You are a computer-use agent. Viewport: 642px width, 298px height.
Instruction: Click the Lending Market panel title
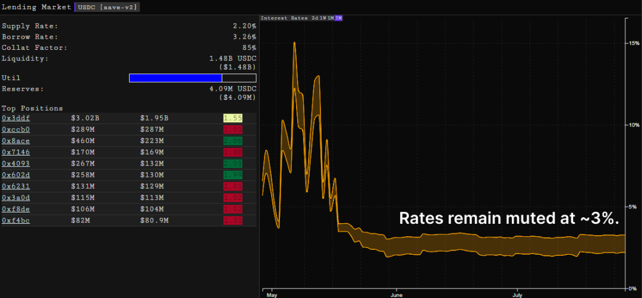point(36,7)
